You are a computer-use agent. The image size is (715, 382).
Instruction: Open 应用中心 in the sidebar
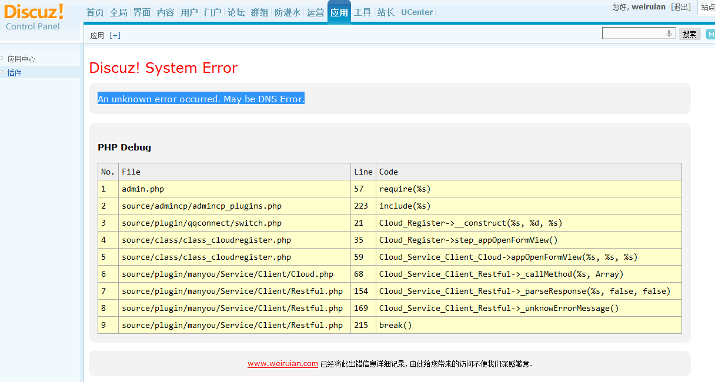(21, 59)
